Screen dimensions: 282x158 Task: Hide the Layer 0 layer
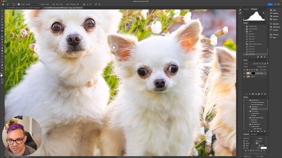click(244, 76)
